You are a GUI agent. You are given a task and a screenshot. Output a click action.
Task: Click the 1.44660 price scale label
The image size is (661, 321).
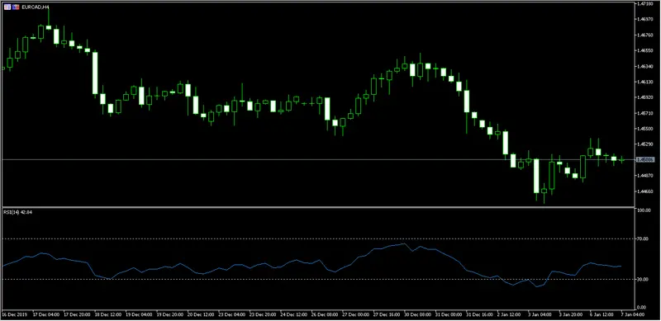click(x=646, y=191)
